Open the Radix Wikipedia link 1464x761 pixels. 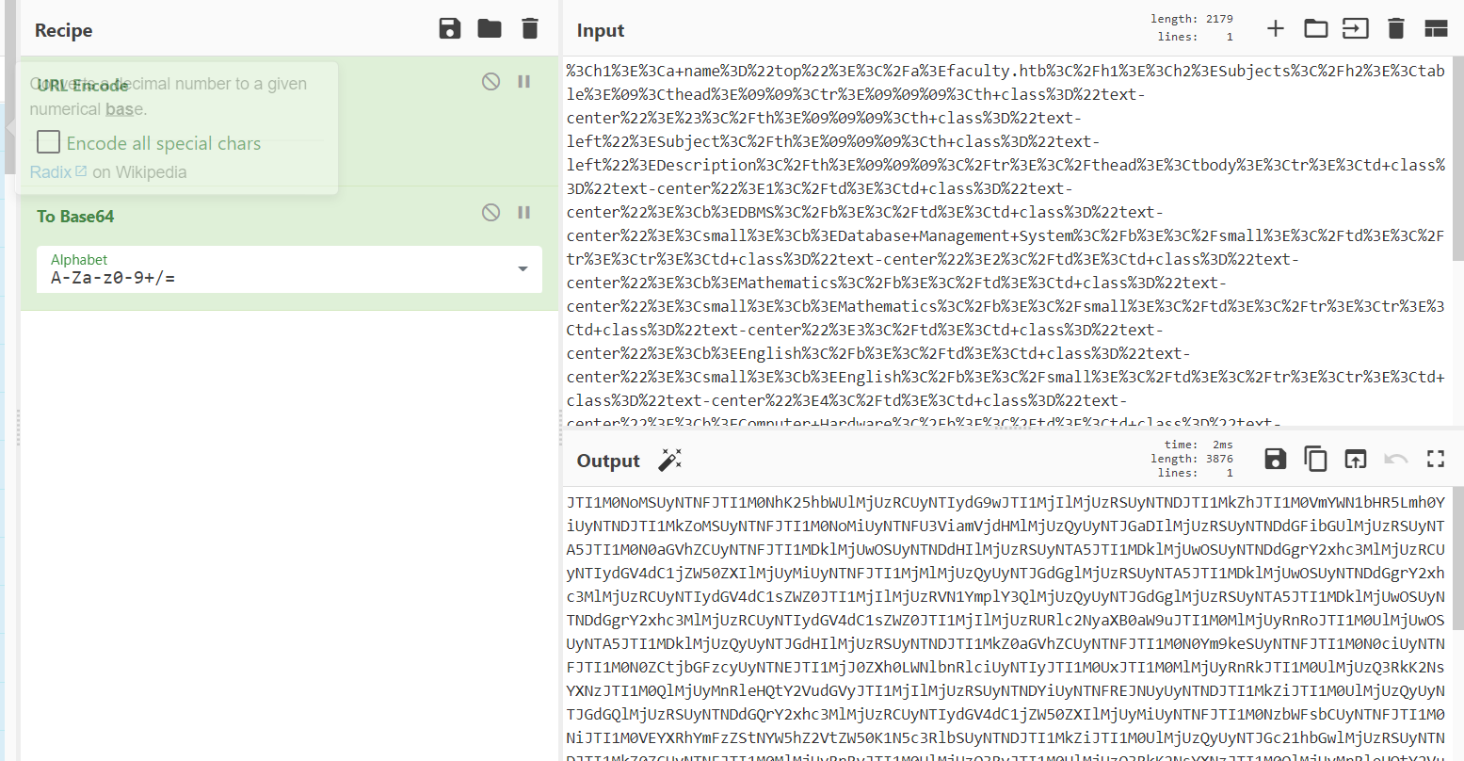(x=51, y=172)
